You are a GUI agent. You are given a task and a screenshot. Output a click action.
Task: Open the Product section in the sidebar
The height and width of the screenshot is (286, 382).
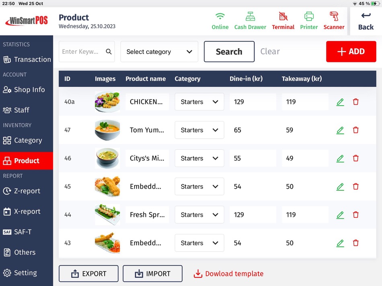click(x=27, y=160)
